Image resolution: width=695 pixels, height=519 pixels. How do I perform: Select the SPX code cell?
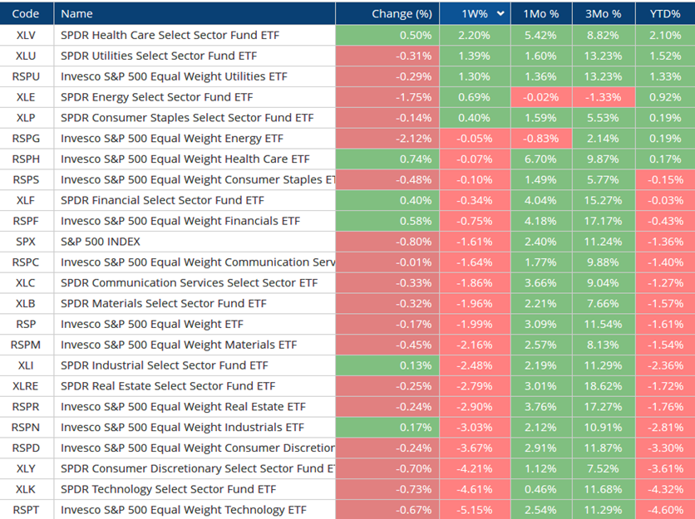(26, 242)
